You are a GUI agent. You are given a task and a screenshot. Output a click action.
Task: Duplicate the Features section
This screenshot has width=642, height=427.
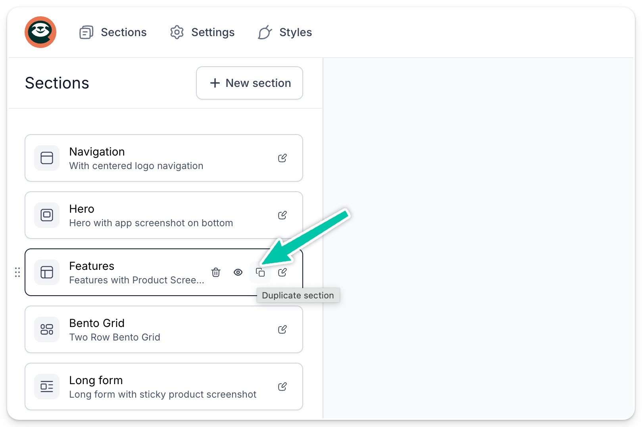pyautogui.click(x=260, y=272)
